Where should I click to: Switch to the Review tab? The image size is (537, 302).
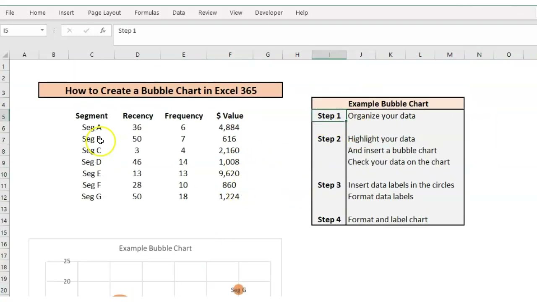tap(208, 13)
